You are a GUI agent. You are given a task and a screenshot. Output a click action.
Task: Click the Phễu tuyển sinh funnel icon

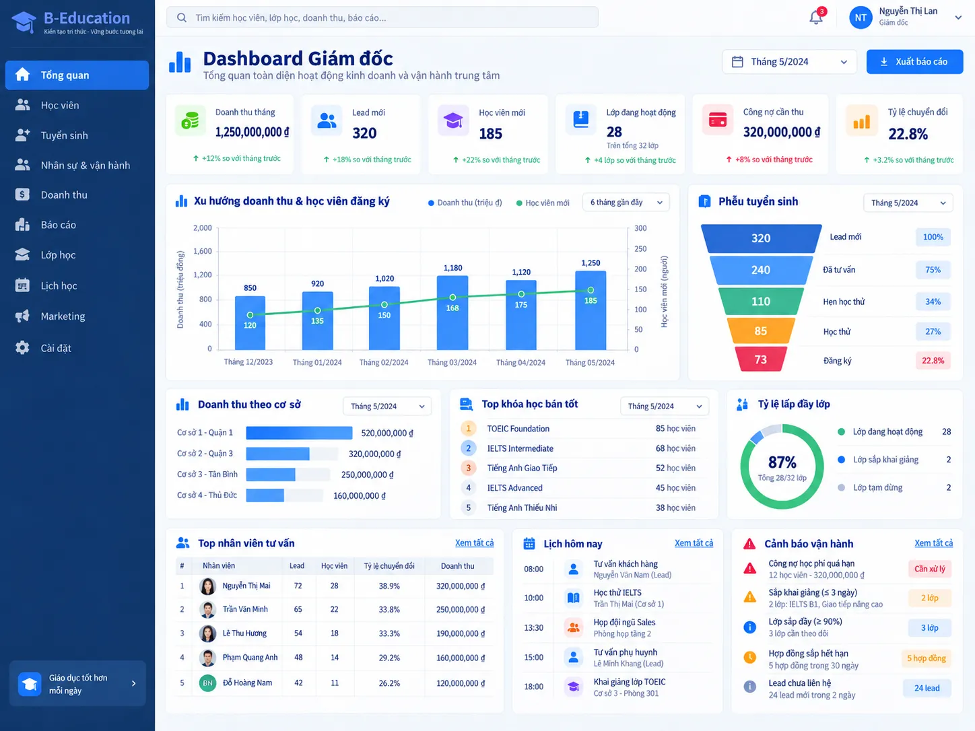point(704,201)
